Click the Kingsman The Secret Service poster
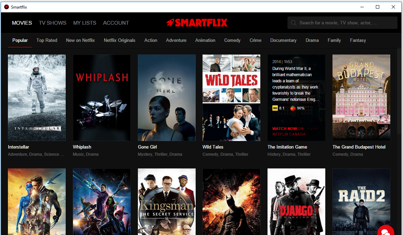This screenshot has height=235, width=403. pyautogui.click(x=166, y=202)
